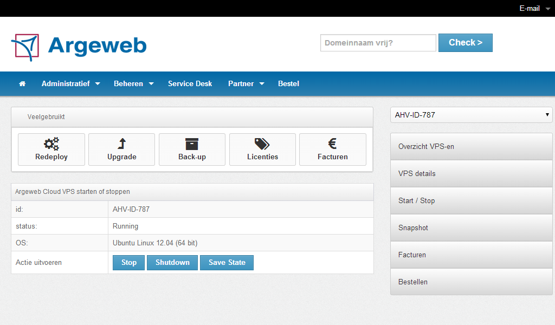Click the Check domain button

pyautogui.click(x=465, y=43)
